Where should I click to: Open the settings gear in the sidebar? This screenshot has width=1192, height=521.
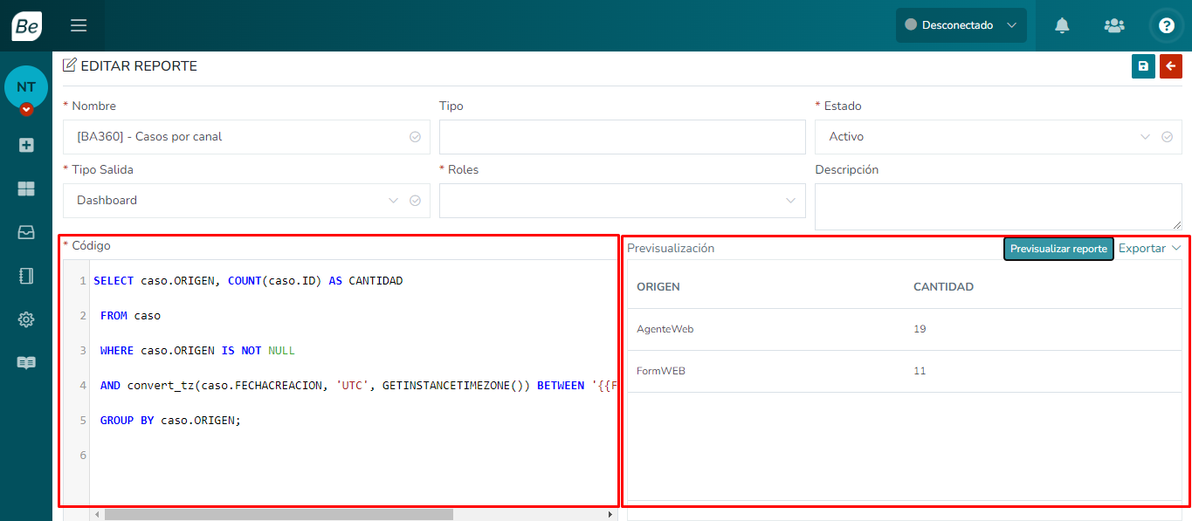[26, 319]
